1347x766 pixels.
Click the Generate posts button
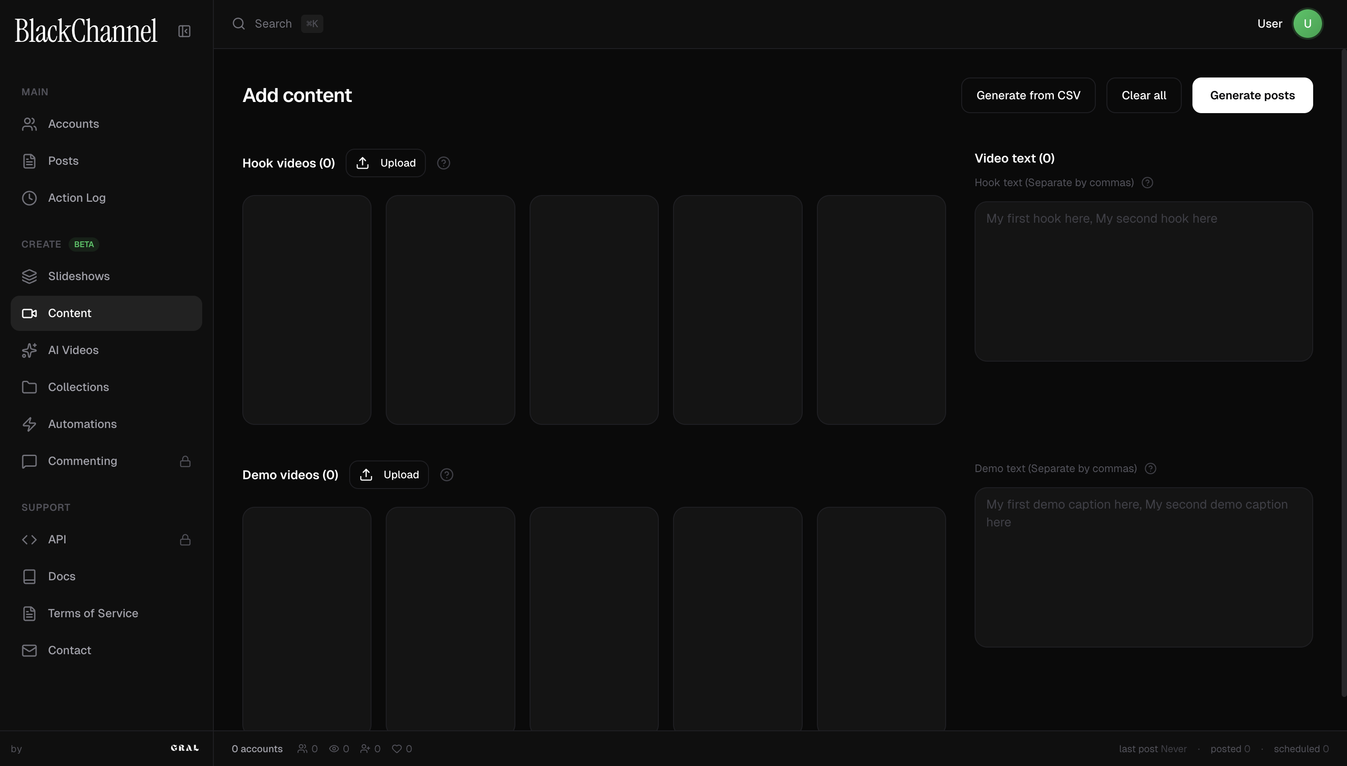[1252, 95]
